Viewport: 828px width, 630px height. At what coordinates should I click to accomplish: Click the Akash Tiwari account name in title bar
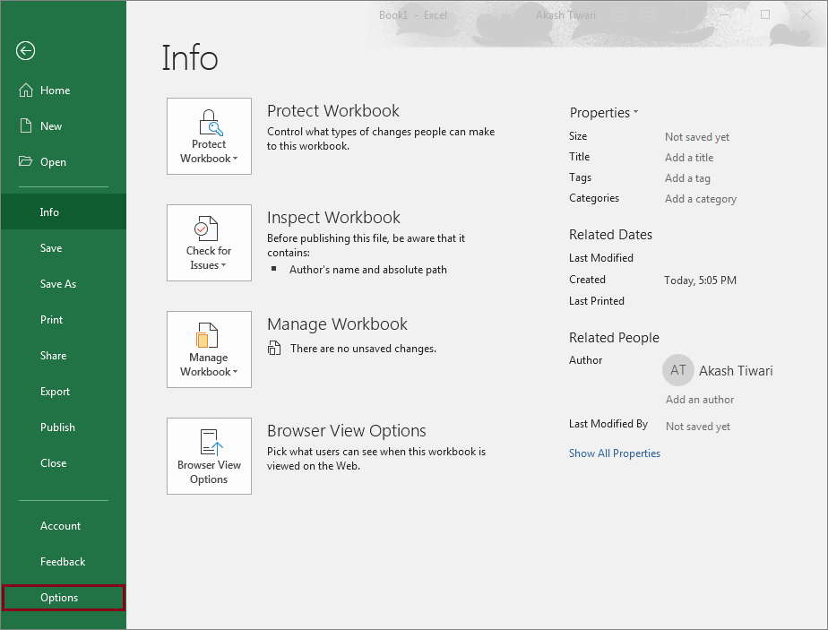click(x=565, y=15)
